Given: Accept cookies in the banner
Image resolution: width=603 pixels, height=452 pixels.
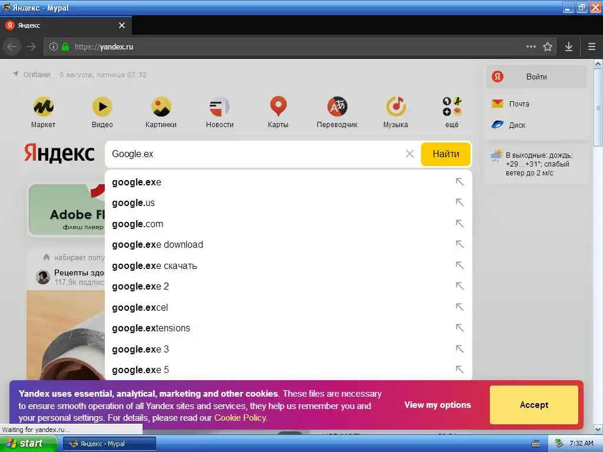Looking at the screenshot, I should 534,405.
